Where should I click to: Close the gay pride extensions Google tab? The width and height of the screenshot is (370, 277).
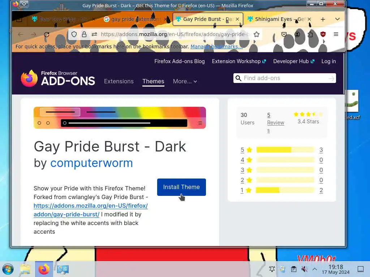[165, 19]
